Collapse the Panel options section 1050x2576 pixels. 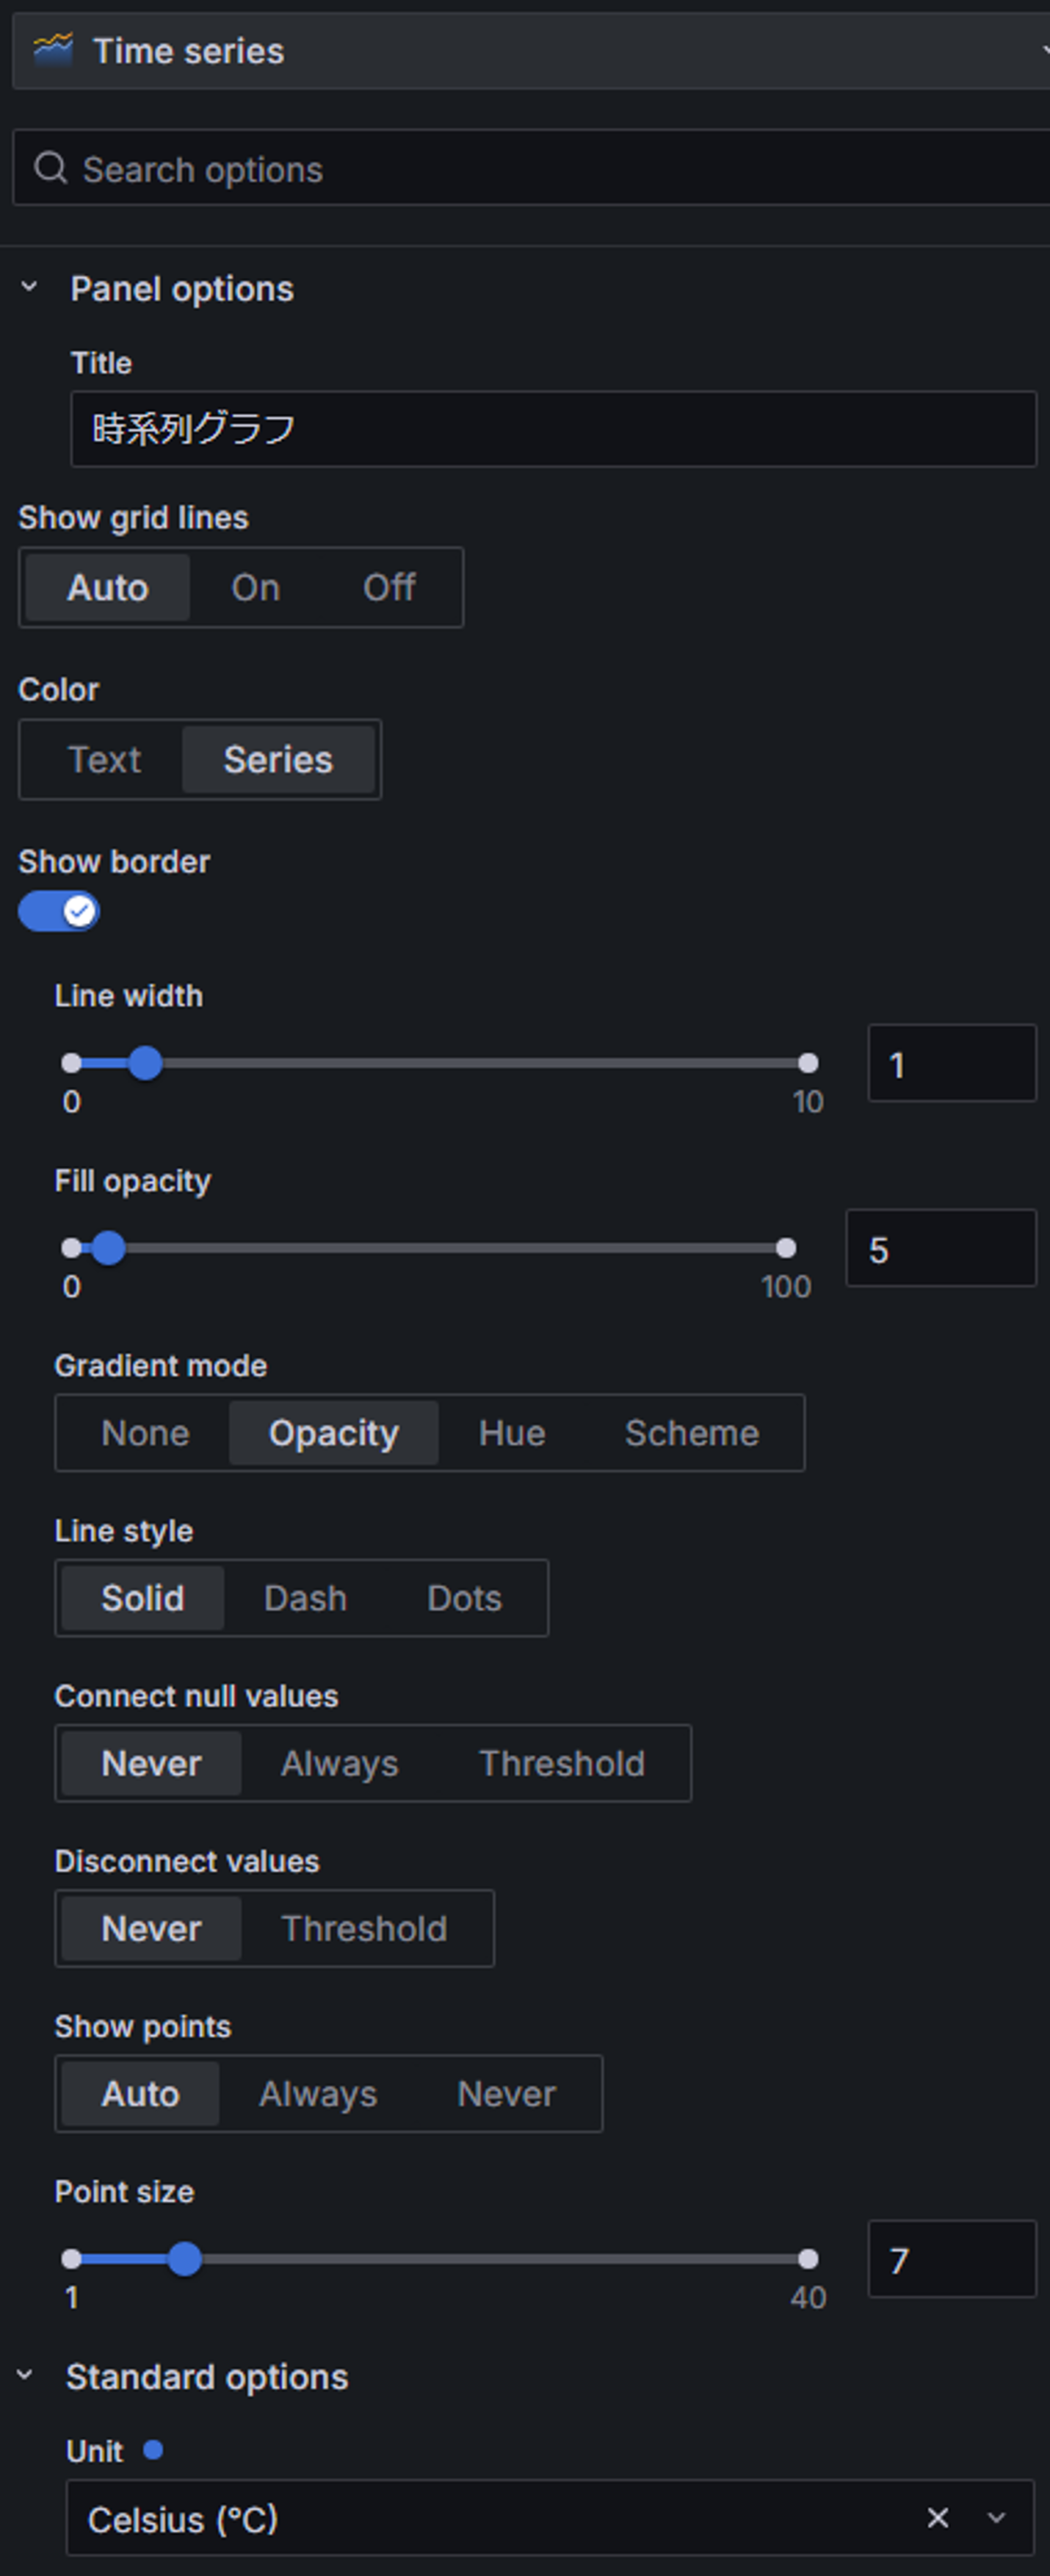point(29,287)
